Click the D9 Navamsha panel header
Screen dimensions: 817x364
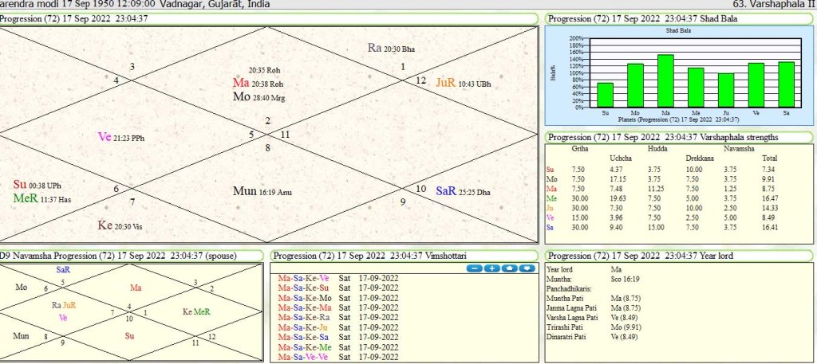click(x=132, y=256)
